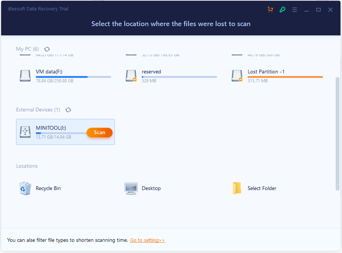This screenshot has width=342, height=253.
Task: Refresh the My PC drive list
Action: pyautogui.click(x=47, y=49)
